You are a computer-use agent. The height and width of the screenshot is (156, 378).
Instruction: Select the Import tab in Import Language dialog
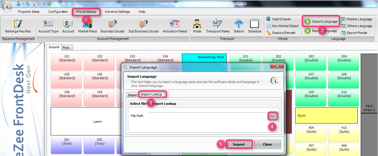point(133,95)
